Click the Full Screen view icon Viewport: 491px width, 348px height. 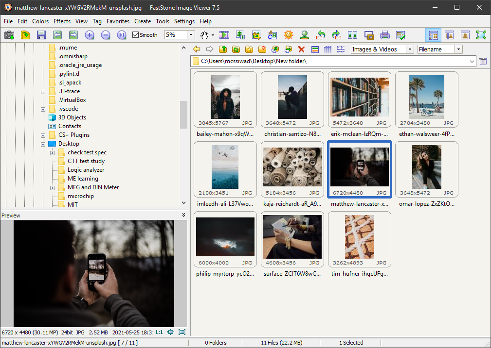click(x=481, y=35)
